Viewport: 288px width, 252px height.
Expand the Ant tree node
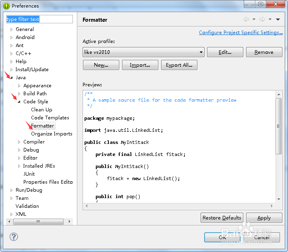11,45
